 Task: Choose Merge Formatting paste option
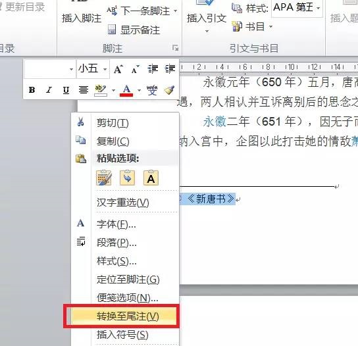[128, 178]
